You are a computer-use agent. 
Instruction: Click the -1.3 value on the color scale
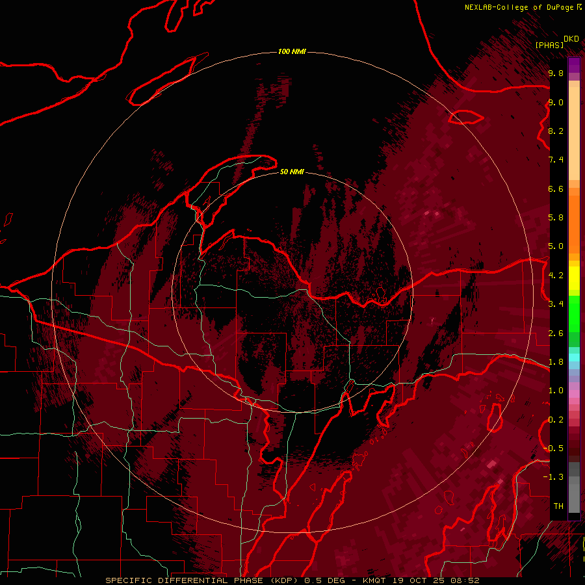point(553,477)
